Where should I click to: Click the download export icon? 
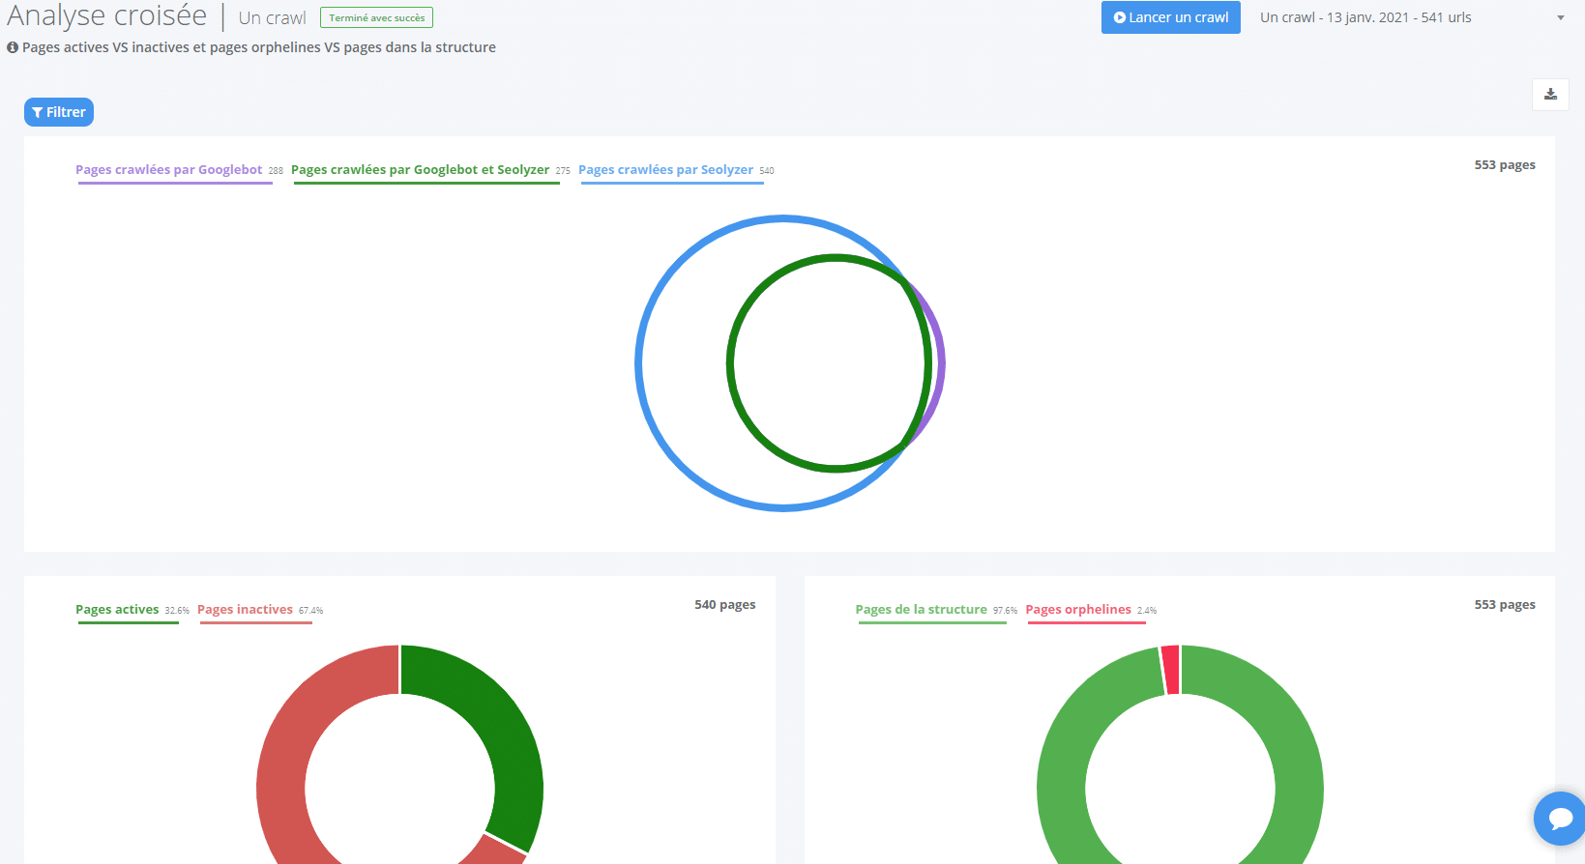point(1550,94)
